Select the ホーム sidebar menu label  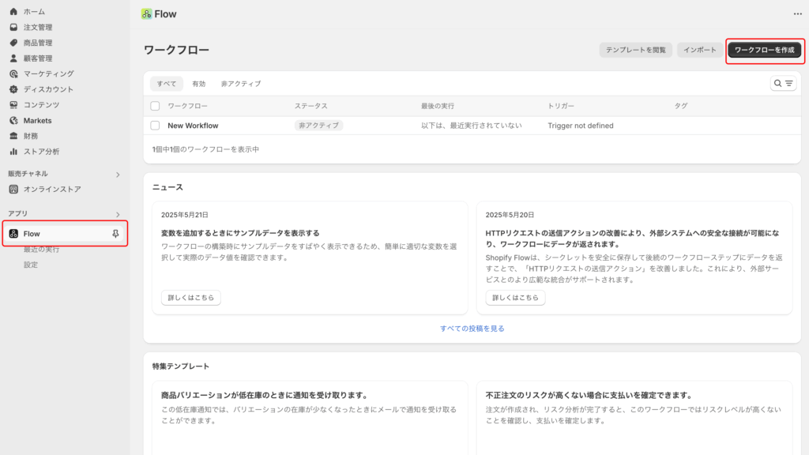(34, 11)
